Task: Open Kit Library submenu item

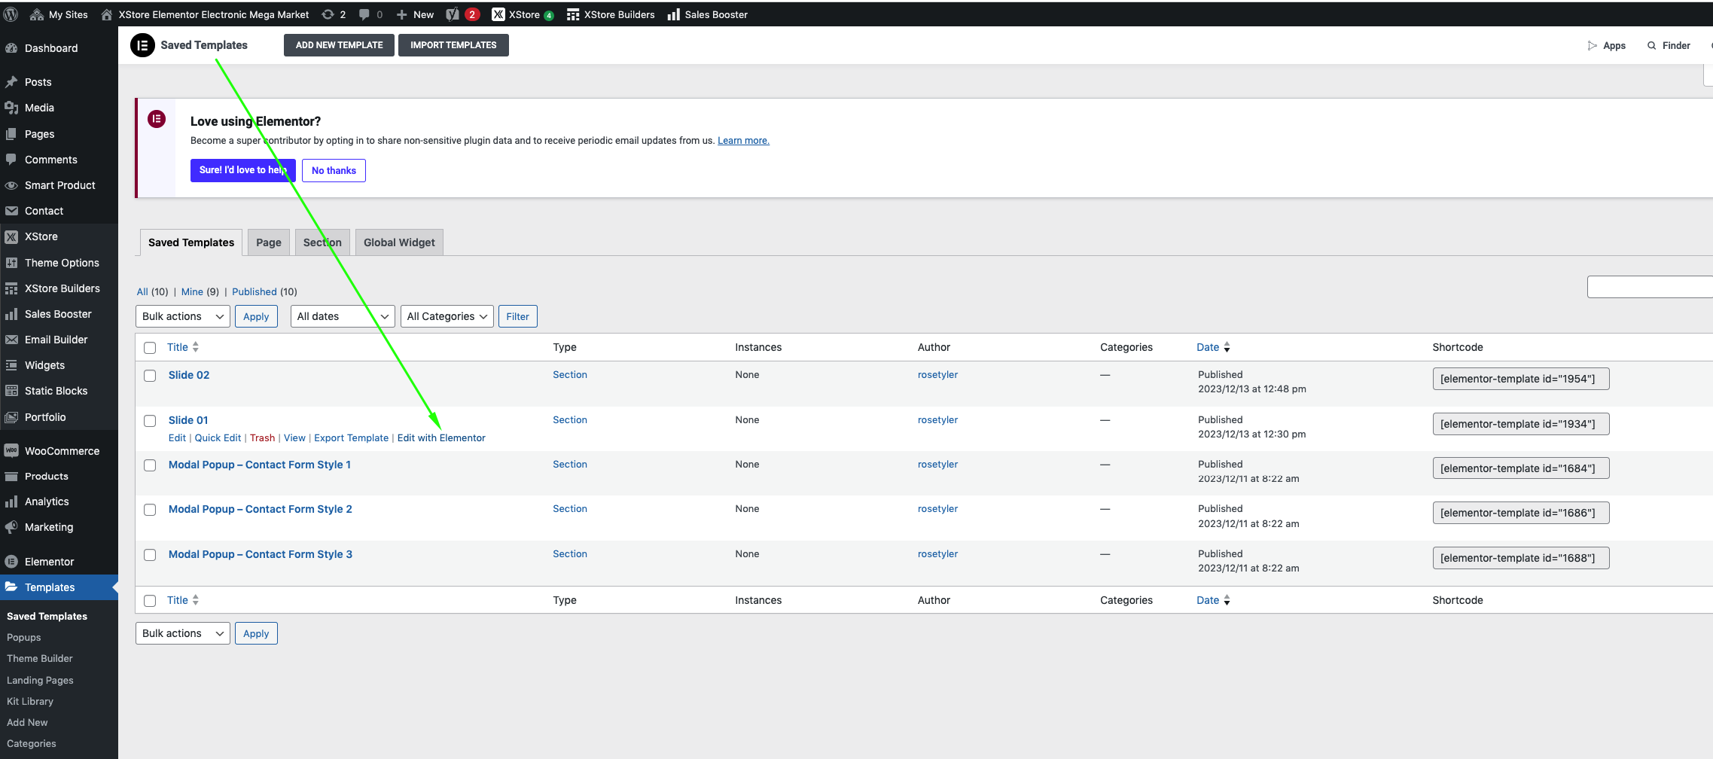Action: pyautogui.click(x=30, y=701)
